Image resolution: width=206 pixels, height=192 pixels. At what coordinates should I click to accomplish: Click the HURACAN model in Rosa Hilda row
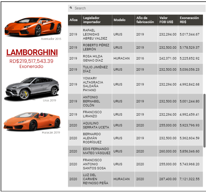[x=121, y=58]
